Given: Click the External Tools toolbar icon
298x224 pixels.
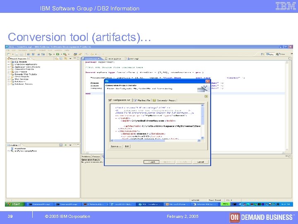Looking at the screenshot, I should click(x=65, y=54).
